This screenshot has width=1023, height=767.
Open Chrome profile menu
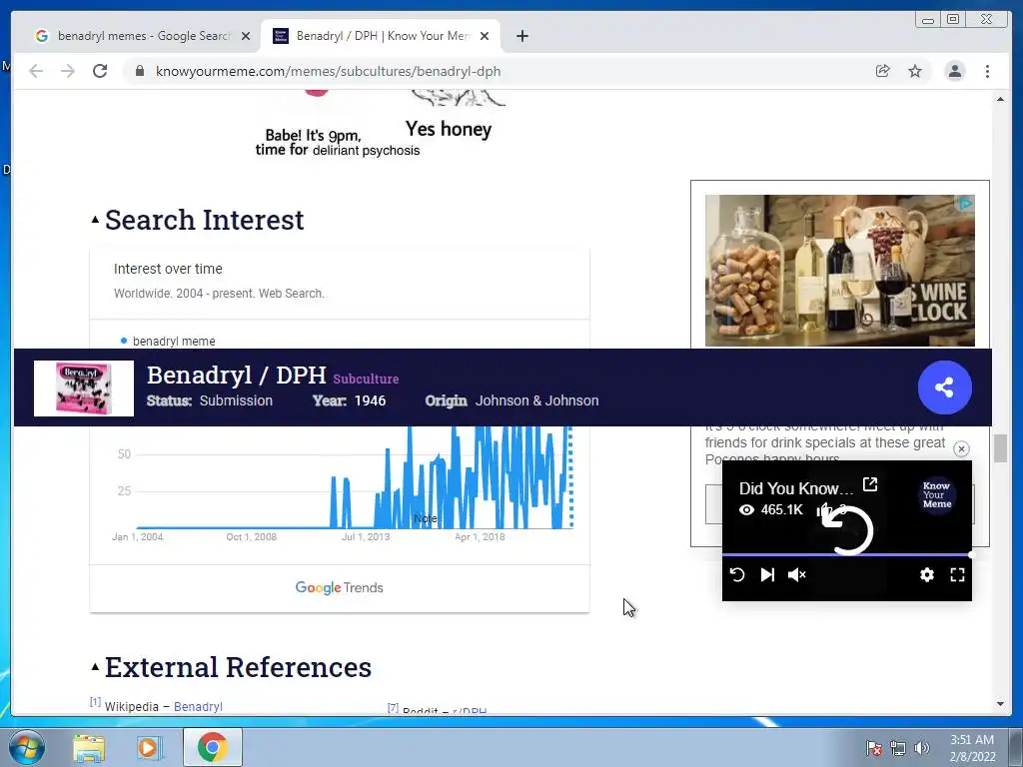point(954,71)
